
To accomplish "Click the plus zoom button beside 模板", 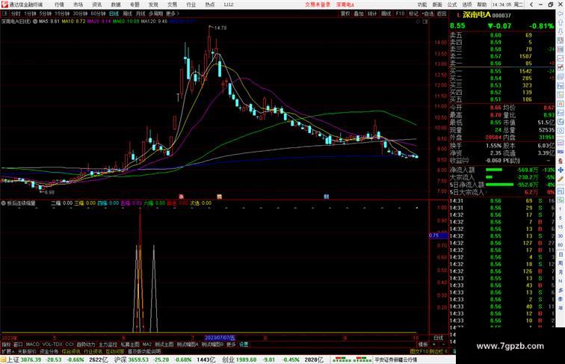I will click(434, 345).
